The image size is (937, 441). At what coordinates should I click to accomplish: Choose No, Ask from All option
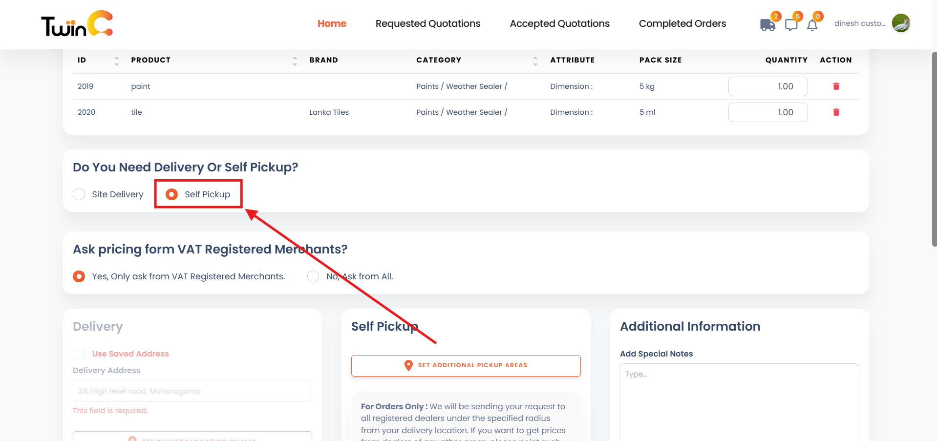[313, 276]
